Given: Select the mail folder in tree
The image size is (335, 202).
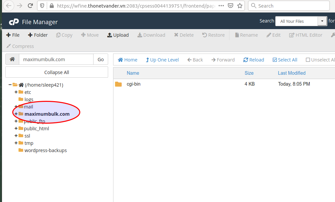Looking at the screenshot, I should (x=29, y=107).
